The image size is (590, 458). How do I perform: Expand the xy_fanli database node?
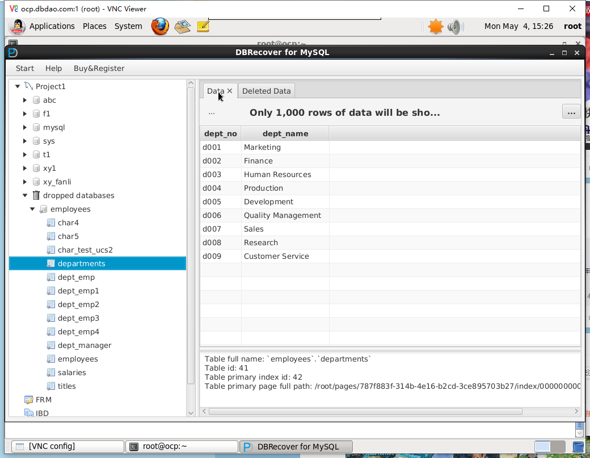click(25, 182)
